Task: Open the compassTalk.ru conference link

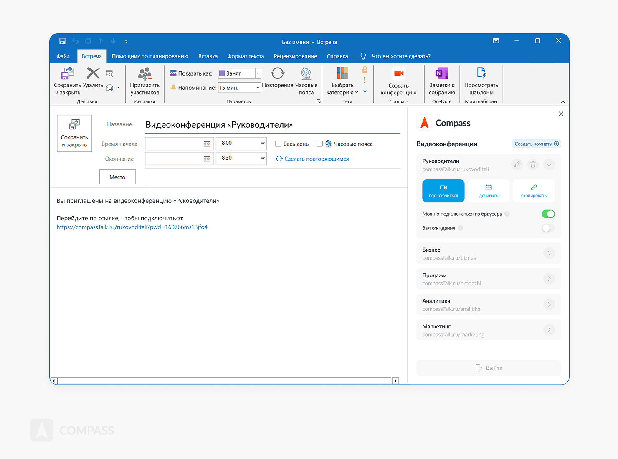Action: tap(132, 227)
